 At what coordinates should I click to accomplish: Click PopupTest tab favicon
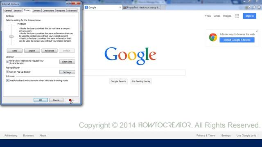tap(124, 7)
